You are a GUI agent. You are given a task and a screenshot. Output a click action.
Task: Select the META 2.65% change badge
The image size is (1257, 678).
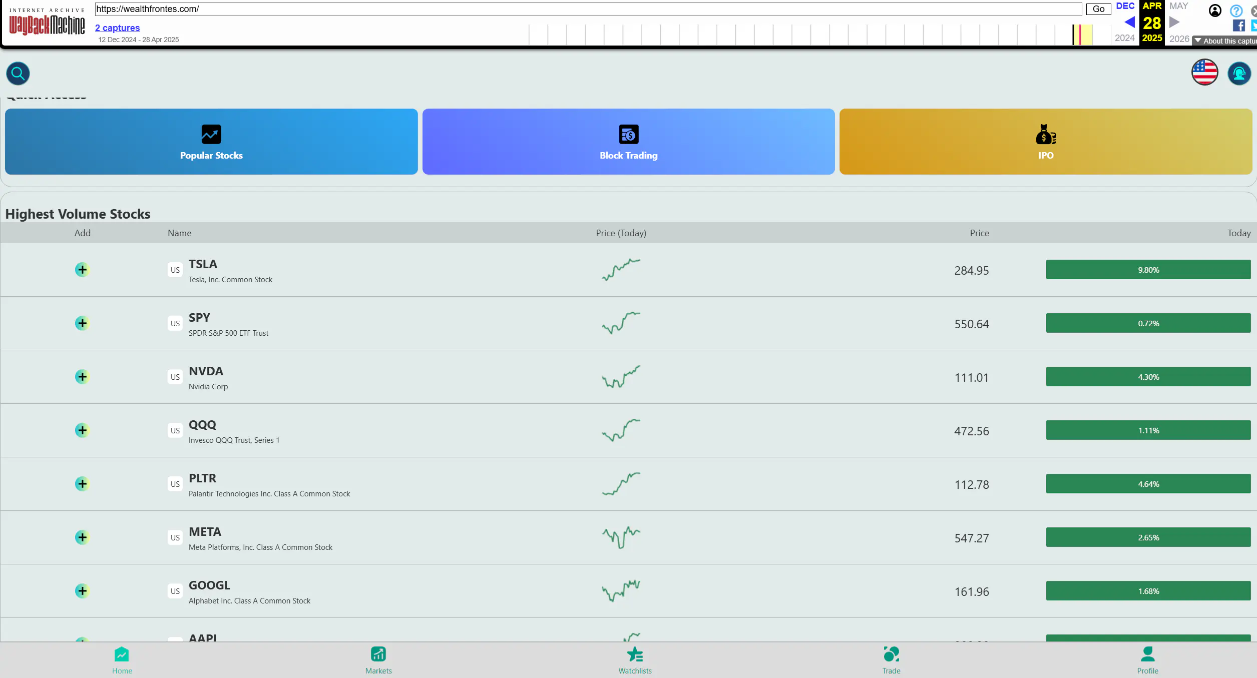coord(1148,537)
